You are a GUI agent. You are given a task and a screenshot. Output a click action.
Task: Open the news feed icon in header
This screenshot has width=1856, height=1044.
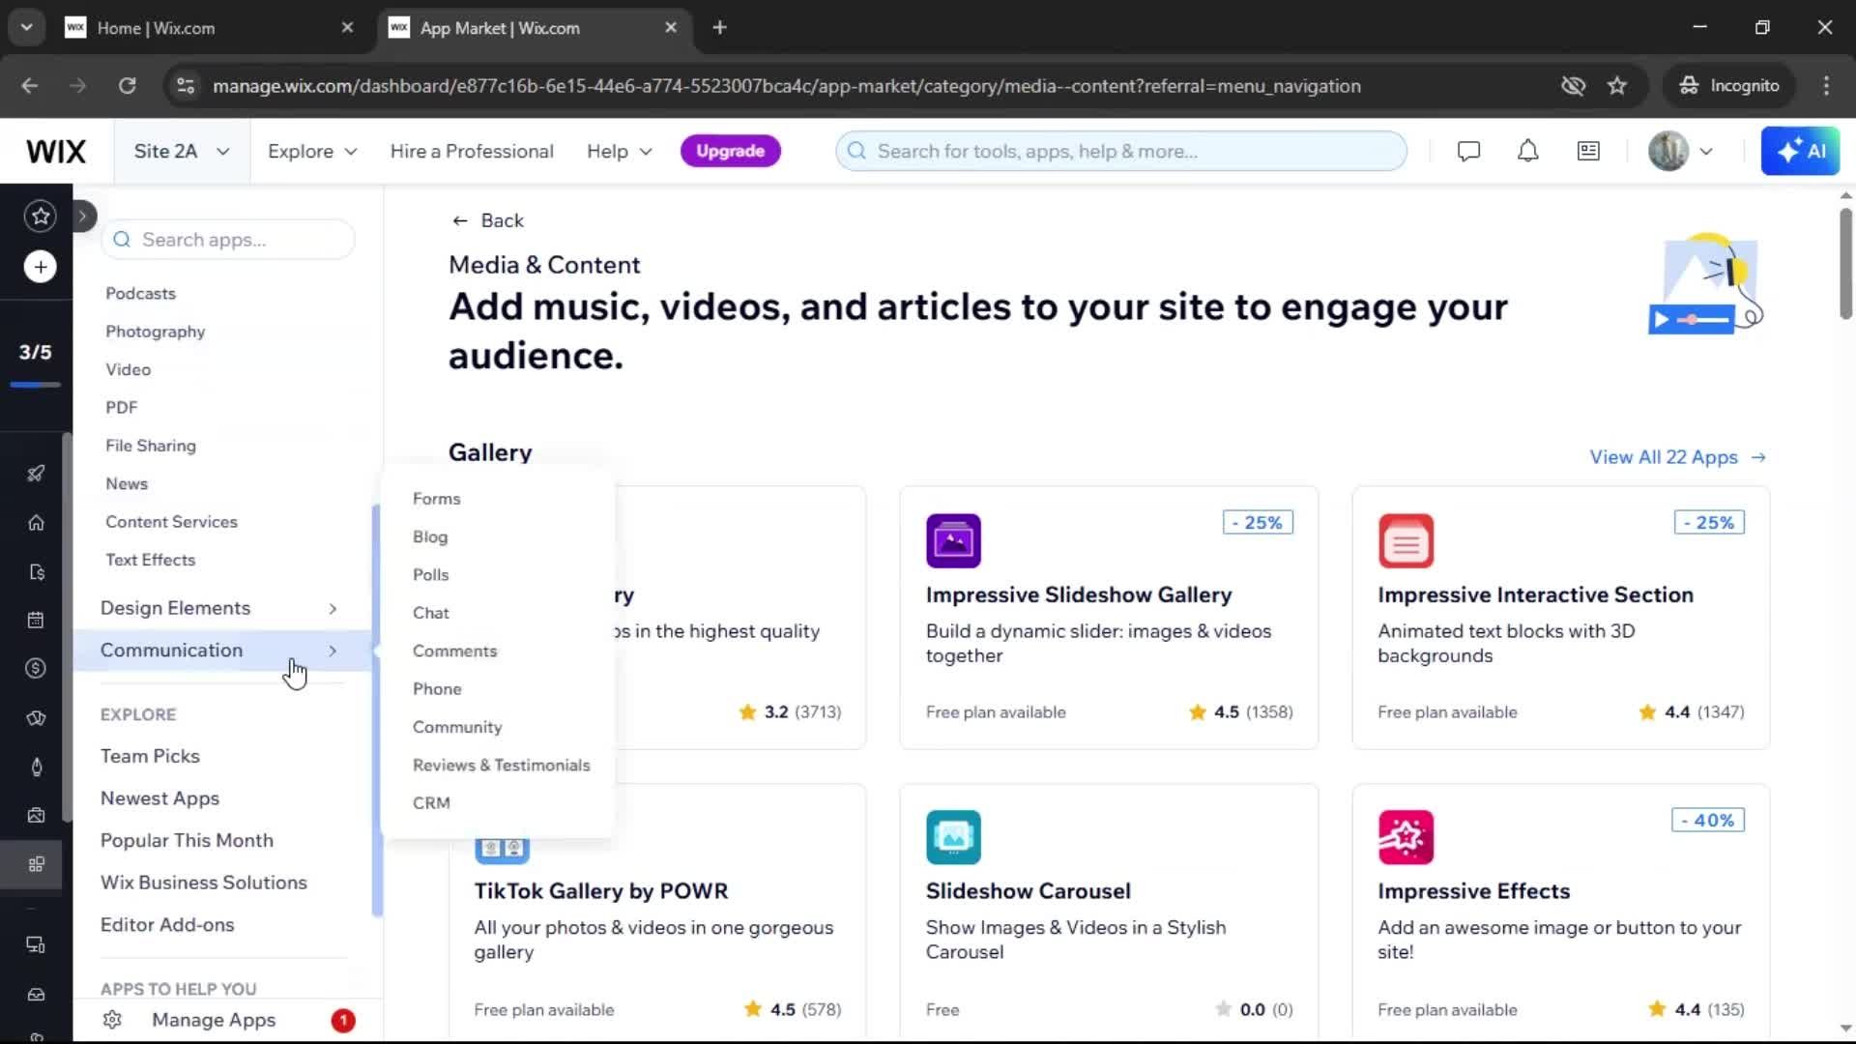pyautogui.click(x=1588, y=151)
